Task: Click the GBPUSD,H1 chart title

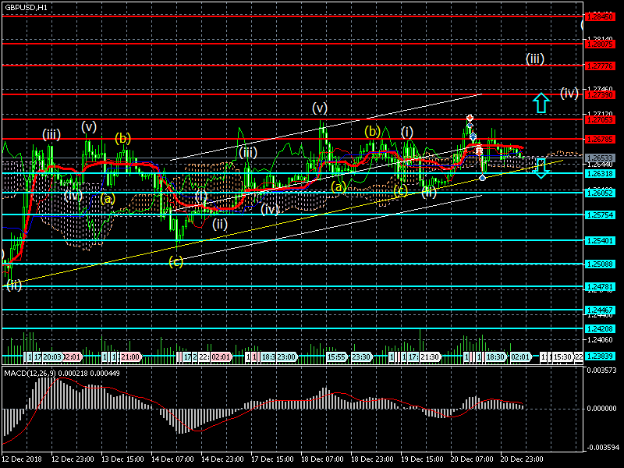Action: (25, 7)
